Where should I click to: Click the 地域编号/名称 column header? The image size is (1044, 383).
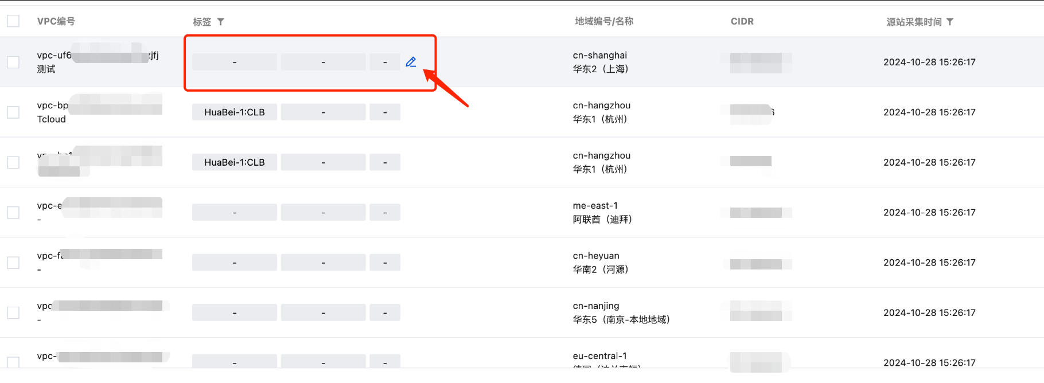tap(604, 21)
